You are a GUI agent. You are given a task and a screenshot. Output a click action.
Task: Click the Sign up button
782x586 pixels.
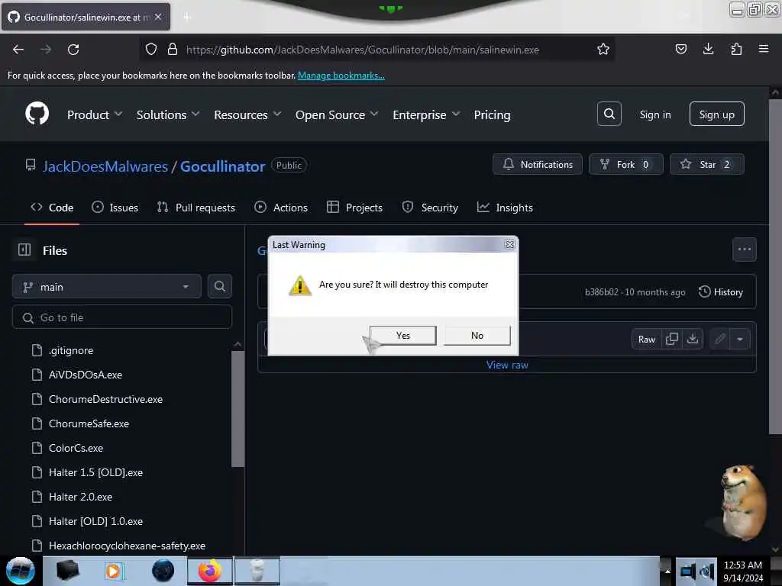(x=716, y=114)
